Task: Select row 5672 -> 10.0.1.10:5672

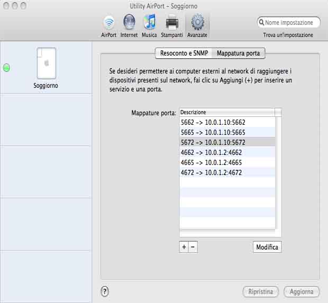Action: pos(227,142)
